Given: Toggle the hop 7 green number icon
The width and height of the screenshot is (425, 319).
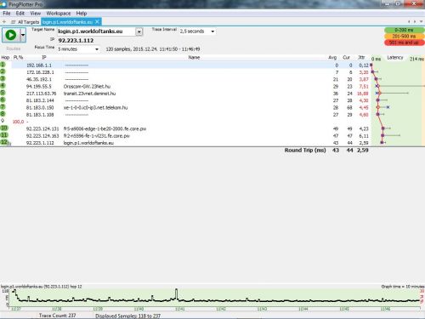Looking at the screenshot, I should tap(3, 107).
